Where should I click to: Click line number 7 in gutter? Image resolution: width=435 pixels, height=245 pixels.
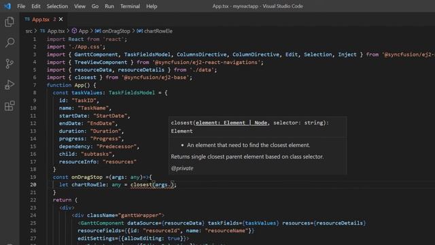35,85
